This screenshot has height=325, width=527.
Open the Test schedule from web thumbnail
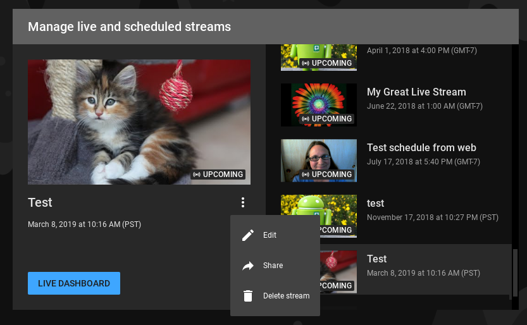319,161
